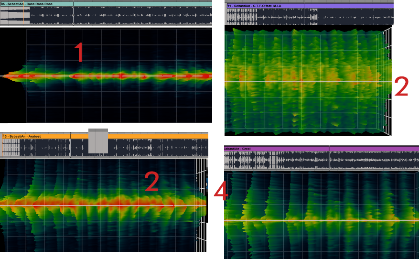
Task: Click the red number 1 annotation
Action: (79, 53)
